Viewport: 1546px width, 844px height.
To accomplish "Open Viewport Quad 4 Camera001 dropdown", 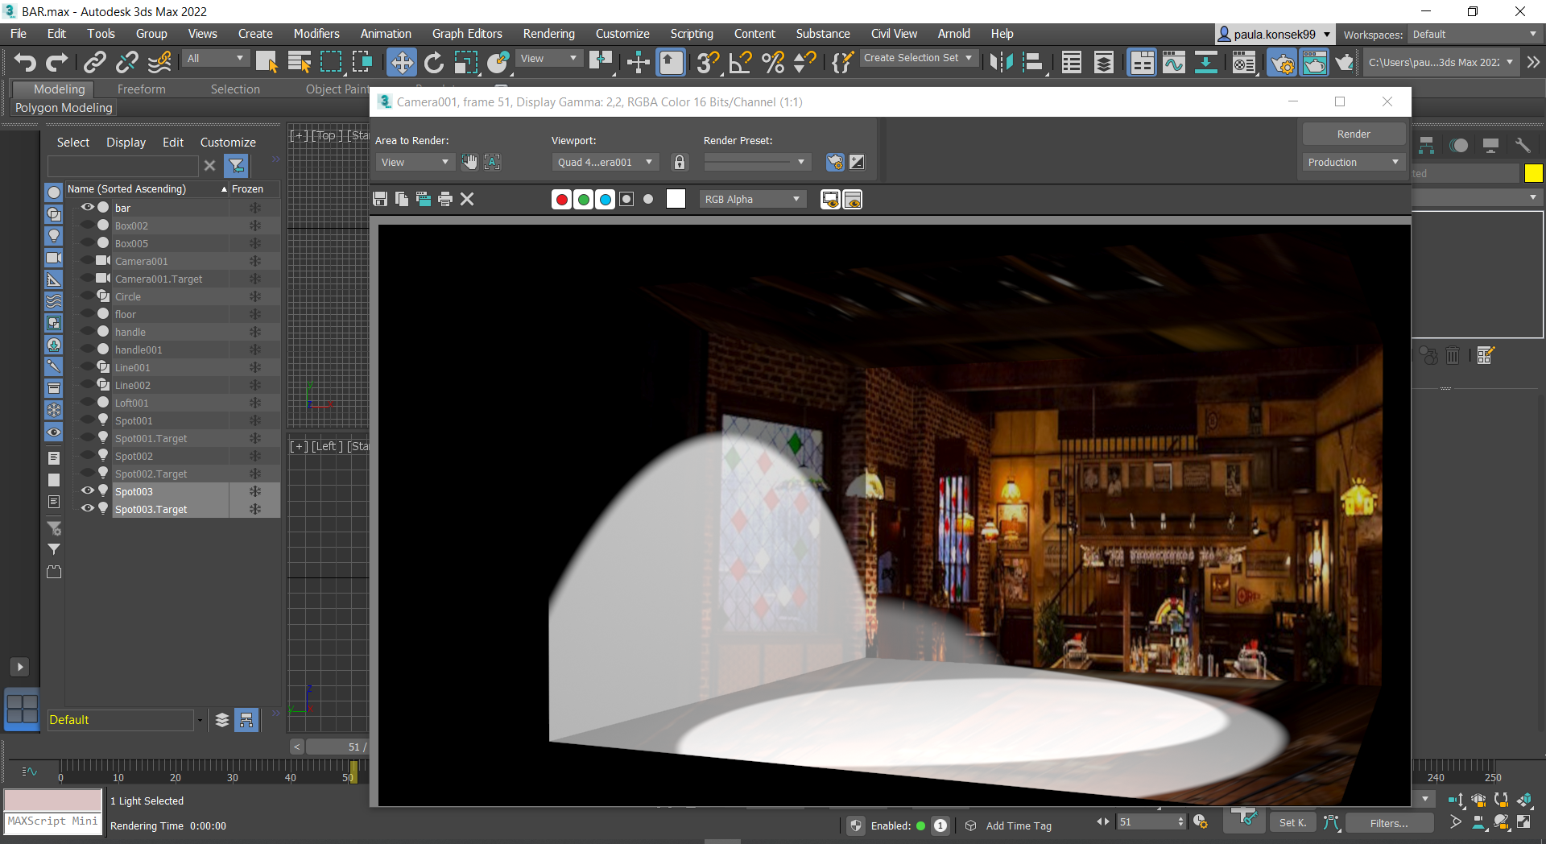I will pos(606,162).
